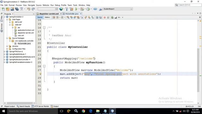This screenshot has width=202, height=114.
Task: Click the Projects panel horizontal scrollbar
Action: click(20, 103)
